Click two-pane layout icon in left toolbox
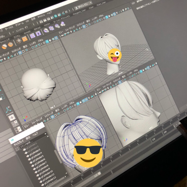Viewport: 187px width, 187px height. click(18, 129)
